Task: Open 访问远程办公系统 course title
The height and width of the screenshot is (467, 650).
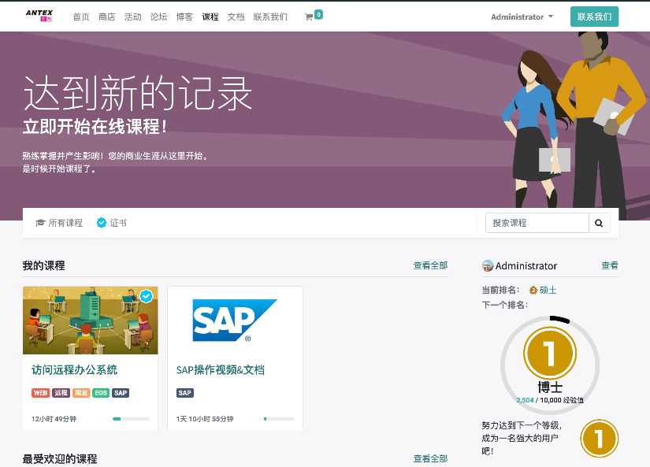Action: [x=74, y=369]
